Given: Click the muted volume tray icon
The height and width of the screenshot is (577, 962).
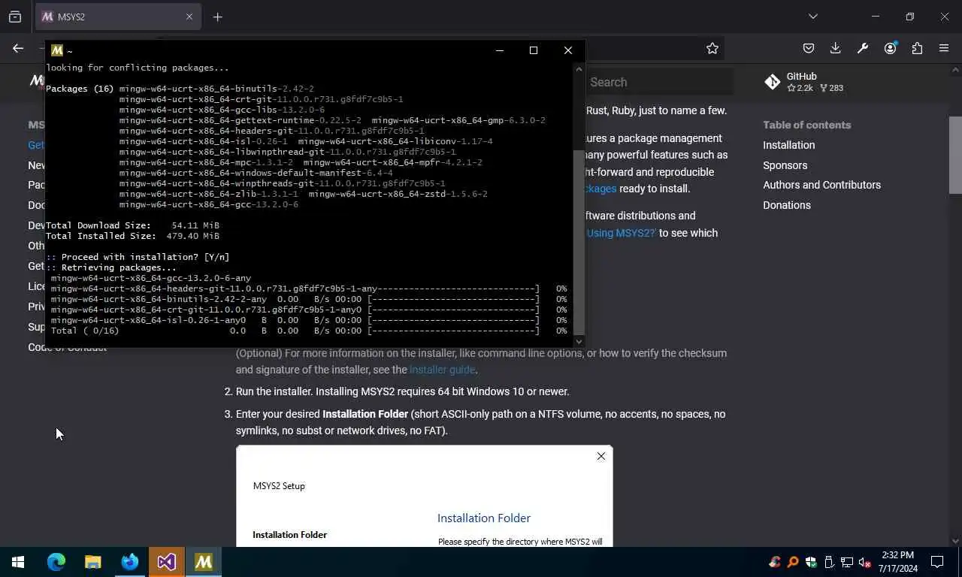Looking at the screenshot, I should 865,562.
